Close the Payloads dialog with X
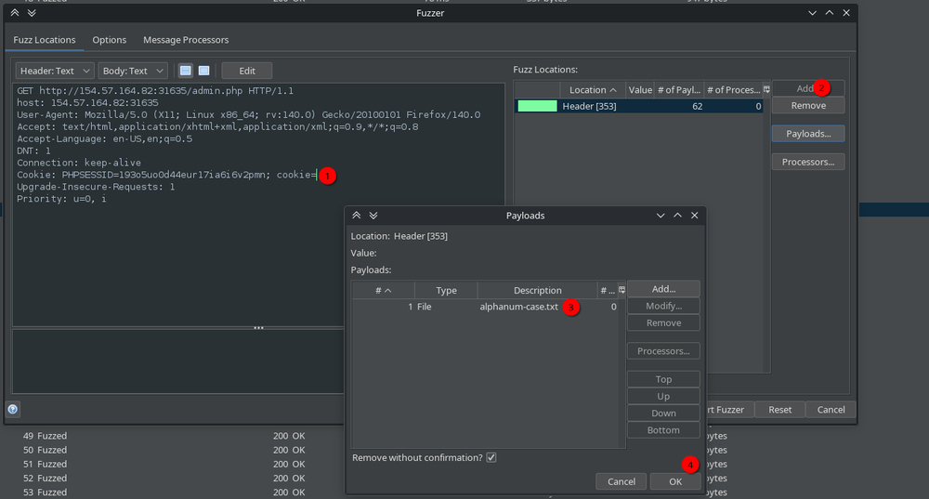929x499 pixels. (x=694, y=216)
